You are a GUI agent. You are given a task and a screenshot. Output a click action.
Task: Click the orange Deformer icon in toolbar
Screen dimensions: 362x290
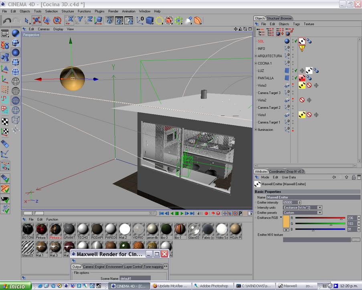click(198, 20)
